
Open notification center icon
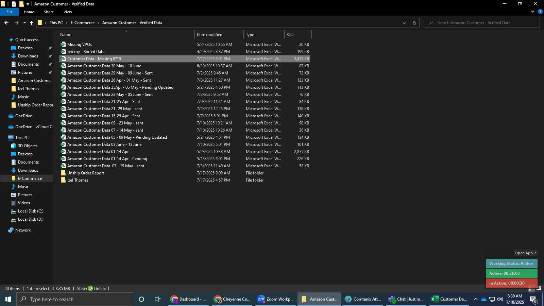(x=533, y=300)
